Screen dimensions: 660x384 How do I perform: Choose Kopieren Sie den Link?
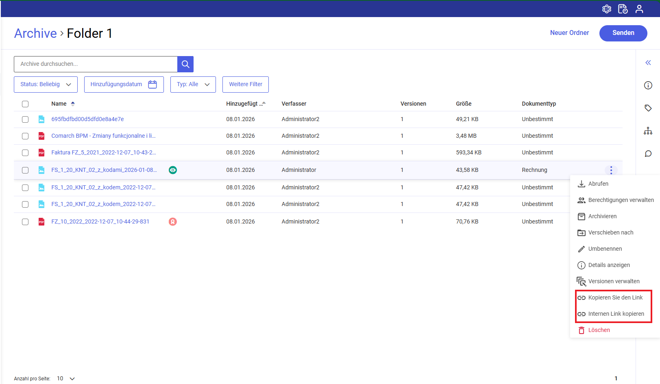615,298
